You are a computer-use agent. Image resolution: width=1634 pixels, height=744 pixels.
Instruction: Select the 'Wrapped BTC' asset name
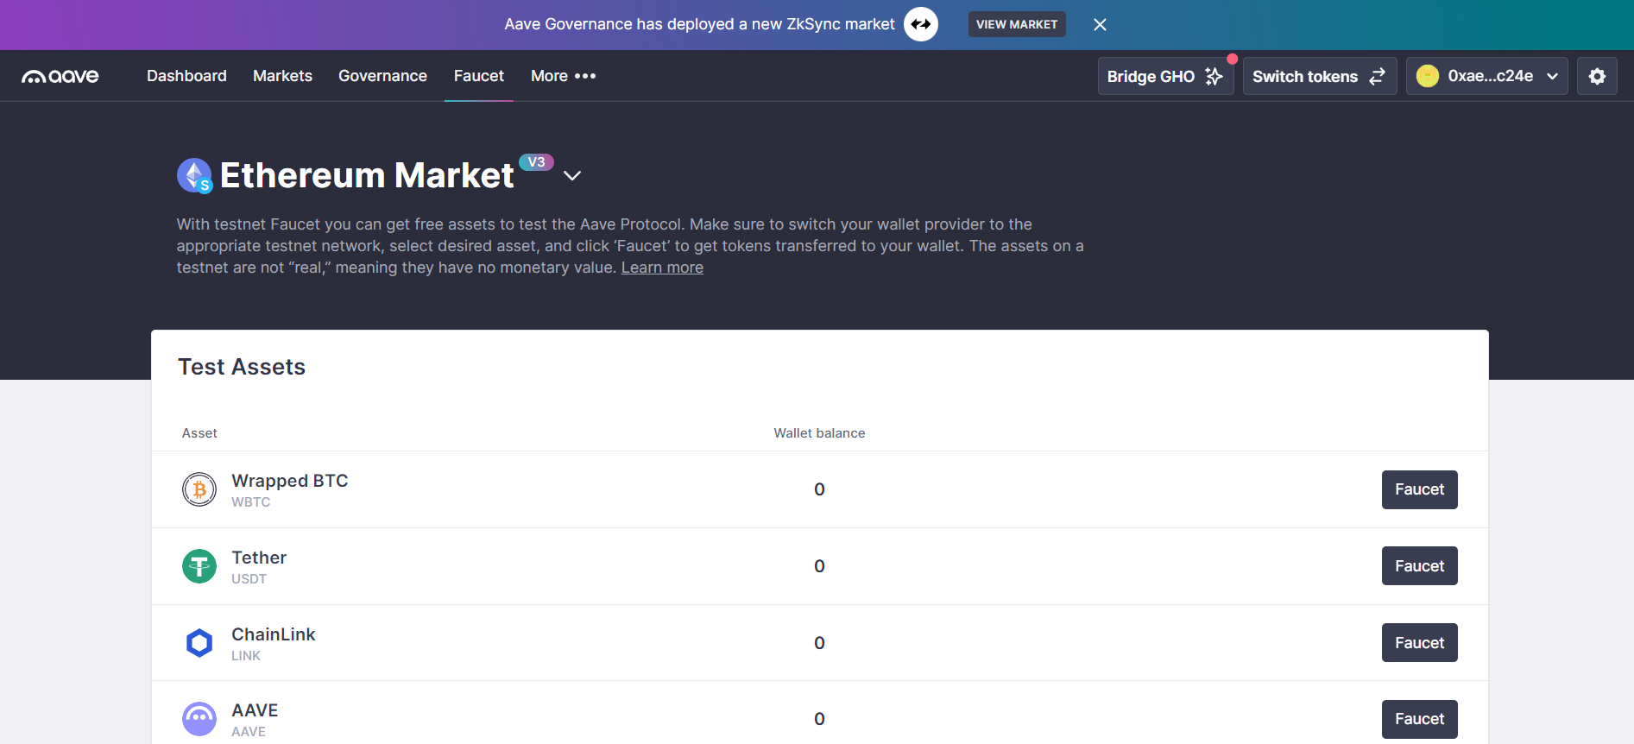[x=290, y=481]
